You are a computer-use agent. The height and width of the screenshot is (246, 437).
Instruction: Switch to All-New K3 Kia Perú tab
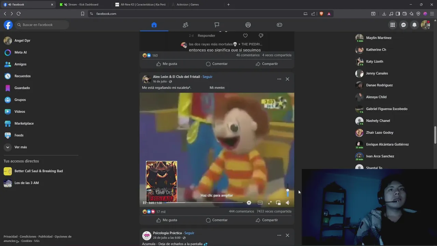pyautogui.click(x=141, y=4)
